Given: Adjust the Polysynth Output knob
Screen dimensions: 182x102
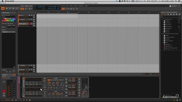Looking at the screenshot, I should (x=83, y=94).
